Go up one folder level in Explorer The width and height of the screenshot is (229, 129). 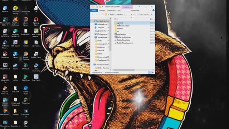(103, 14)
